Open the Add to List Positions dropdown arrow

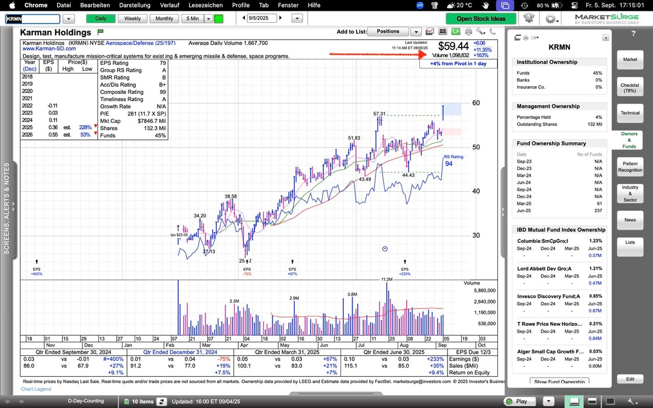pos(416,32)
